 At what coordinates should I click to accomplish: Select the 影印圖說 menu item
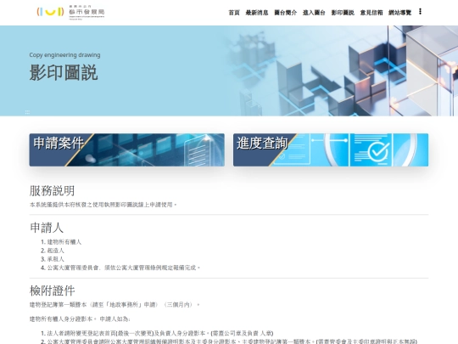[343, 13]
